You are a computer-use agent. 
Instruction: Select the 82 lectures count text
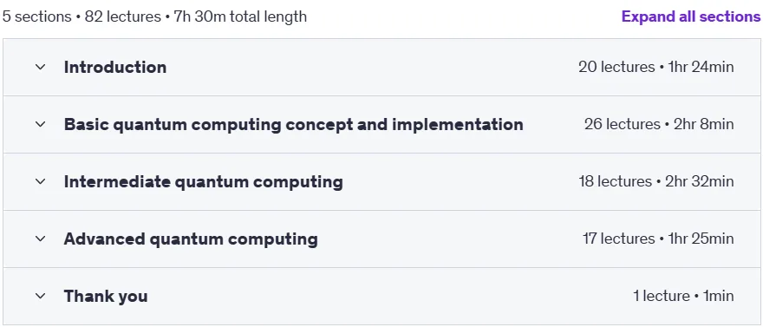pyautogui.click(x=123, y=16)
